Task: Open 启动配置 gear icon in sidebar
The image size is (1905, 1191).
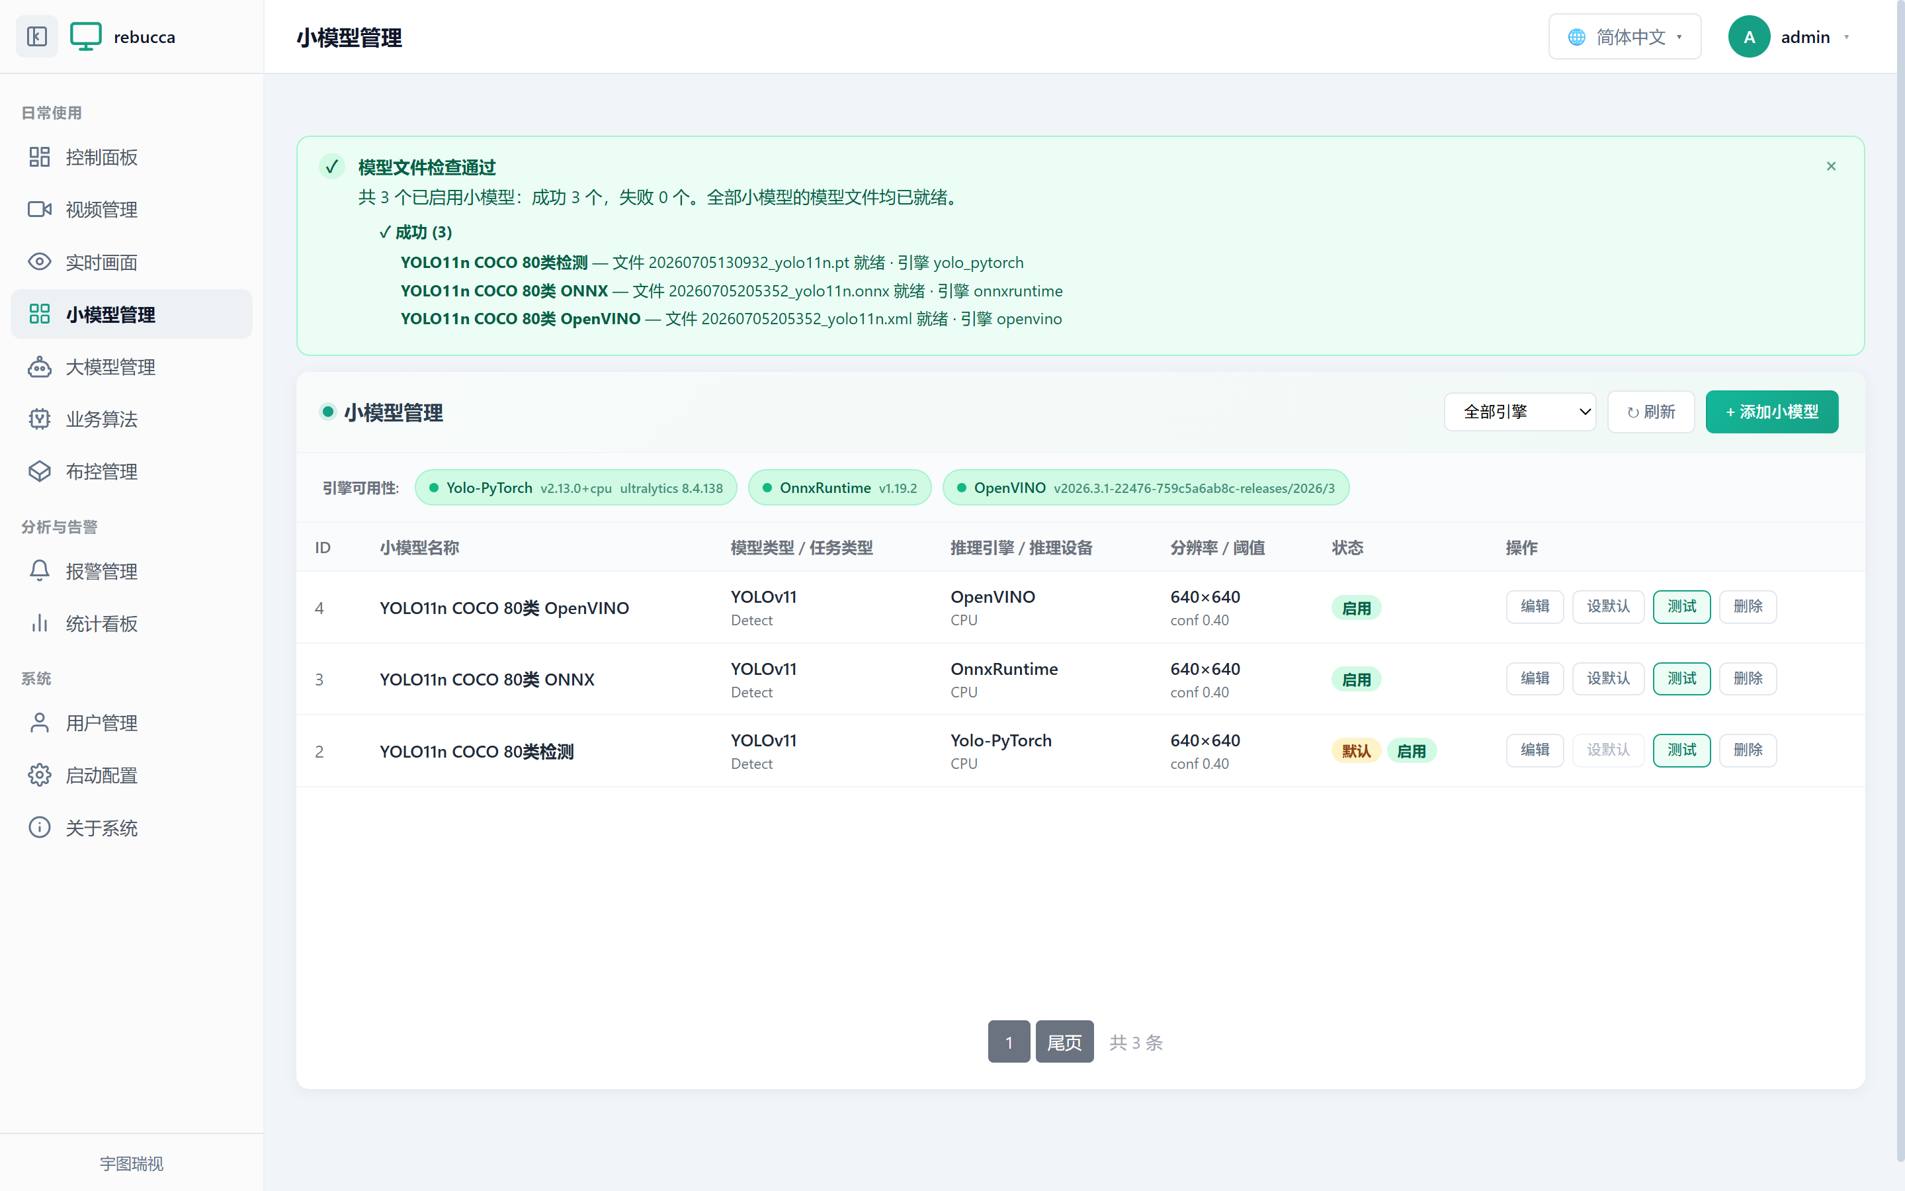Action: [x=40, y=775]
